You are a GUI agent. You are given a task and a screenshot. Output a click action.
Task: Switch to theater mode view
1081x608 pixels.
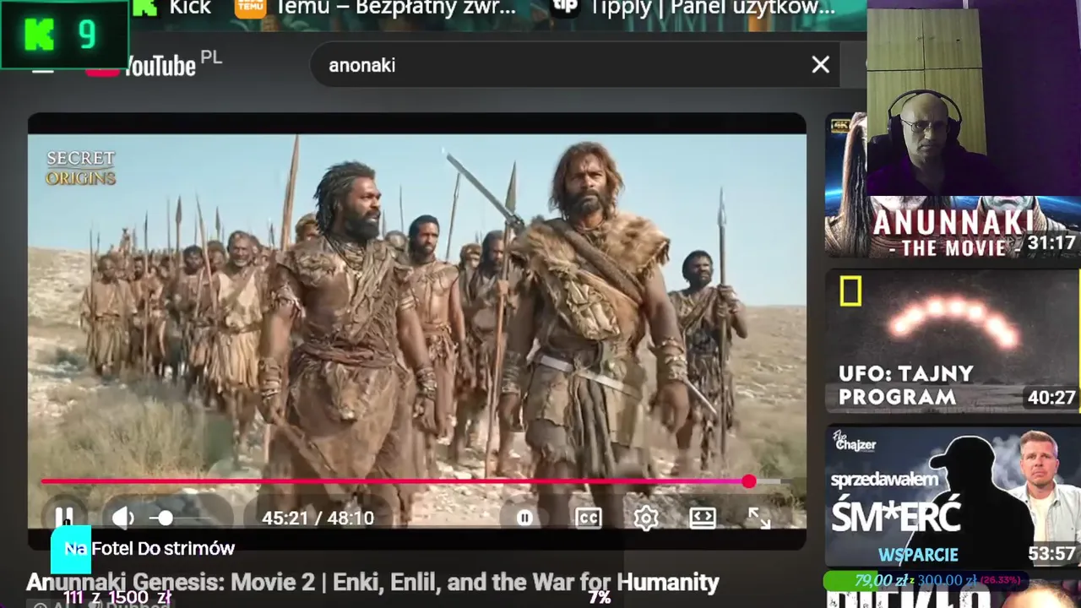(703, 518)
